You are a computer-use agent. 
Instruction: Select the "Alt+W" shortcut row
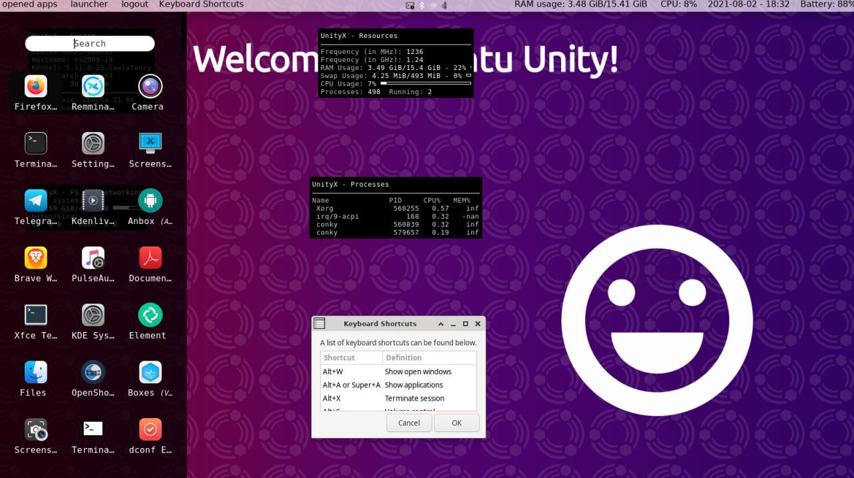point(398,371)
